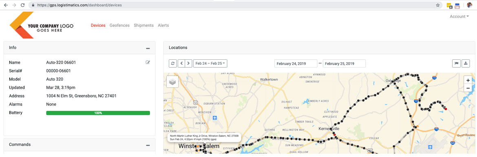Reload the browser page
This screenshot has width=477, height=157.
pos(22,5)
